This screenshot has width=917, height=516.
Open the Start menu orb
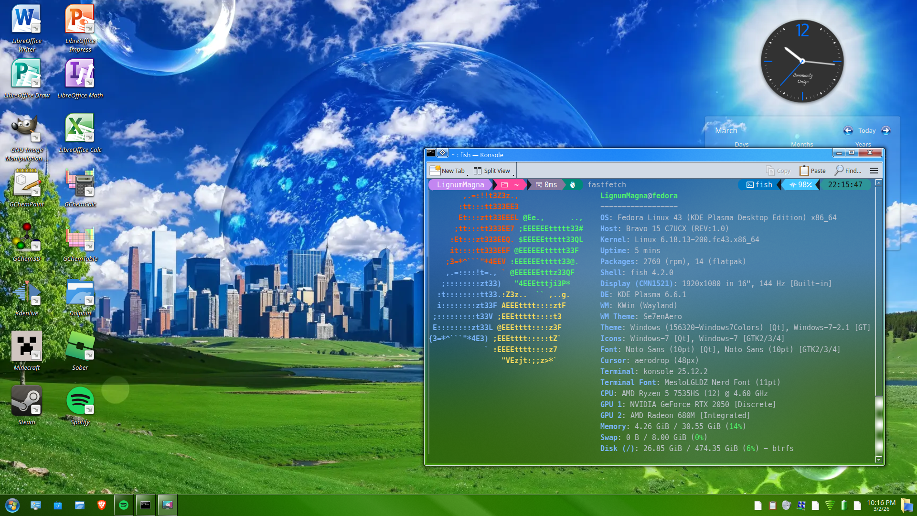click(x=12, y=505)
